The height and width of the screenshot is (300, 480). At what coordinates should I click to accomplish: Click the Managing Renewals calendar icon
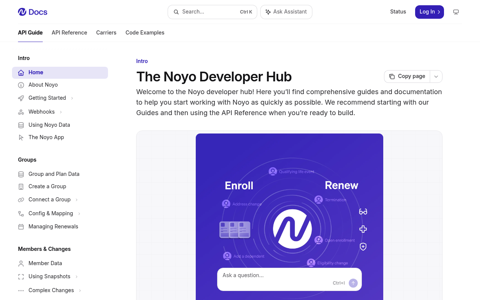click(x=21, y=227)
